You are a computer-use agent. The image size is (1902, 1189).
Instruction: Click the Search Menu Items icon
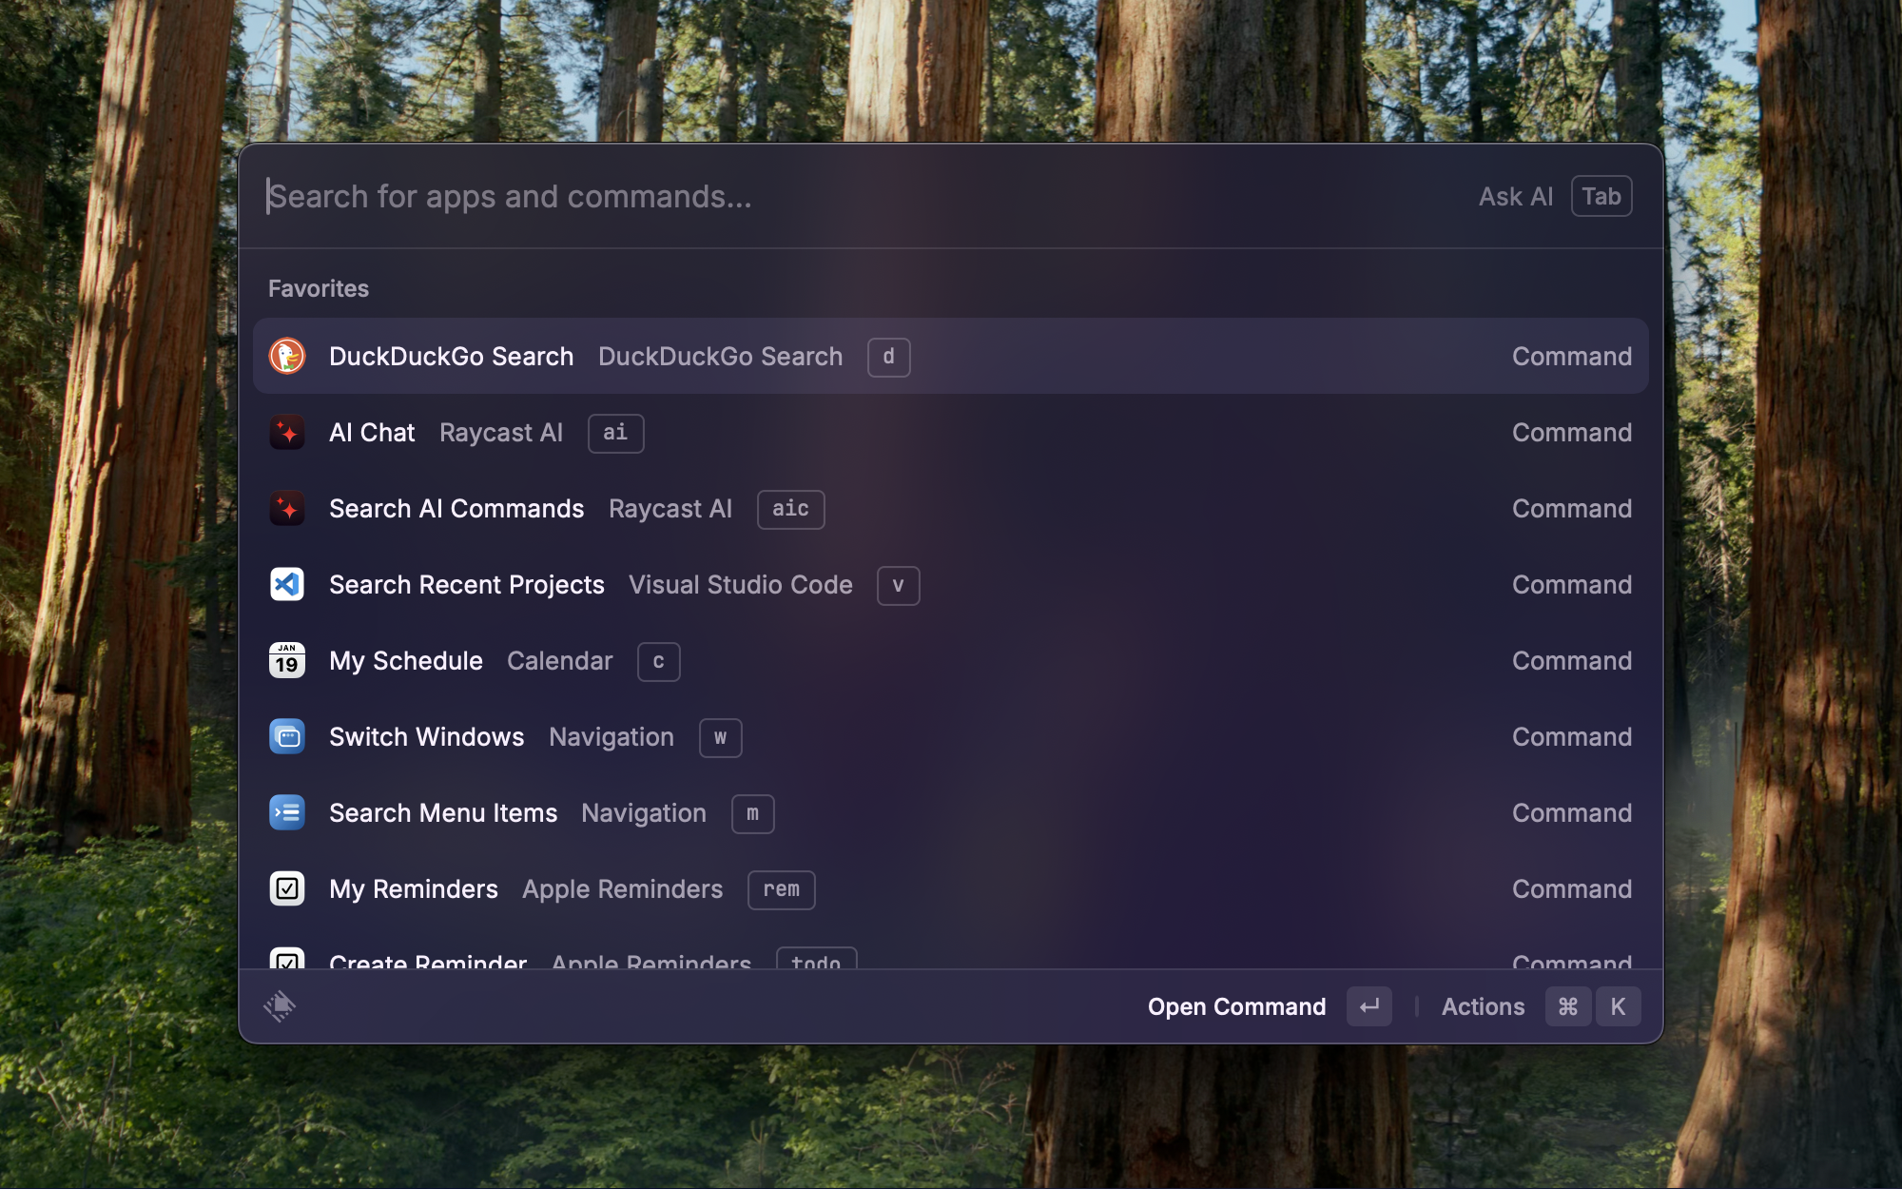[287, 813]
